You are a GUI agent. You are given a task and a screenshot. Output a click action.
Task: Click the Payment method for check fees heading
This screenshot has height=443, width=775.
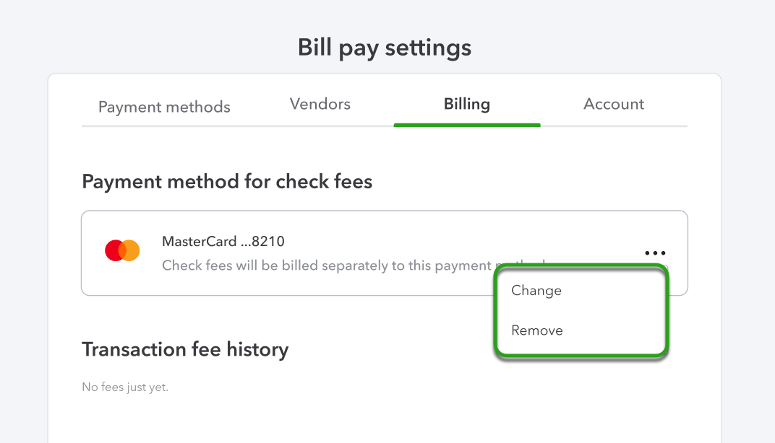[x=227, y=181]
